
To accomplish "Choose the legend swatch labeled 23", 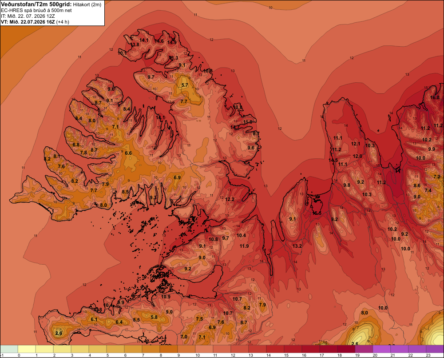I will point(435,349).
